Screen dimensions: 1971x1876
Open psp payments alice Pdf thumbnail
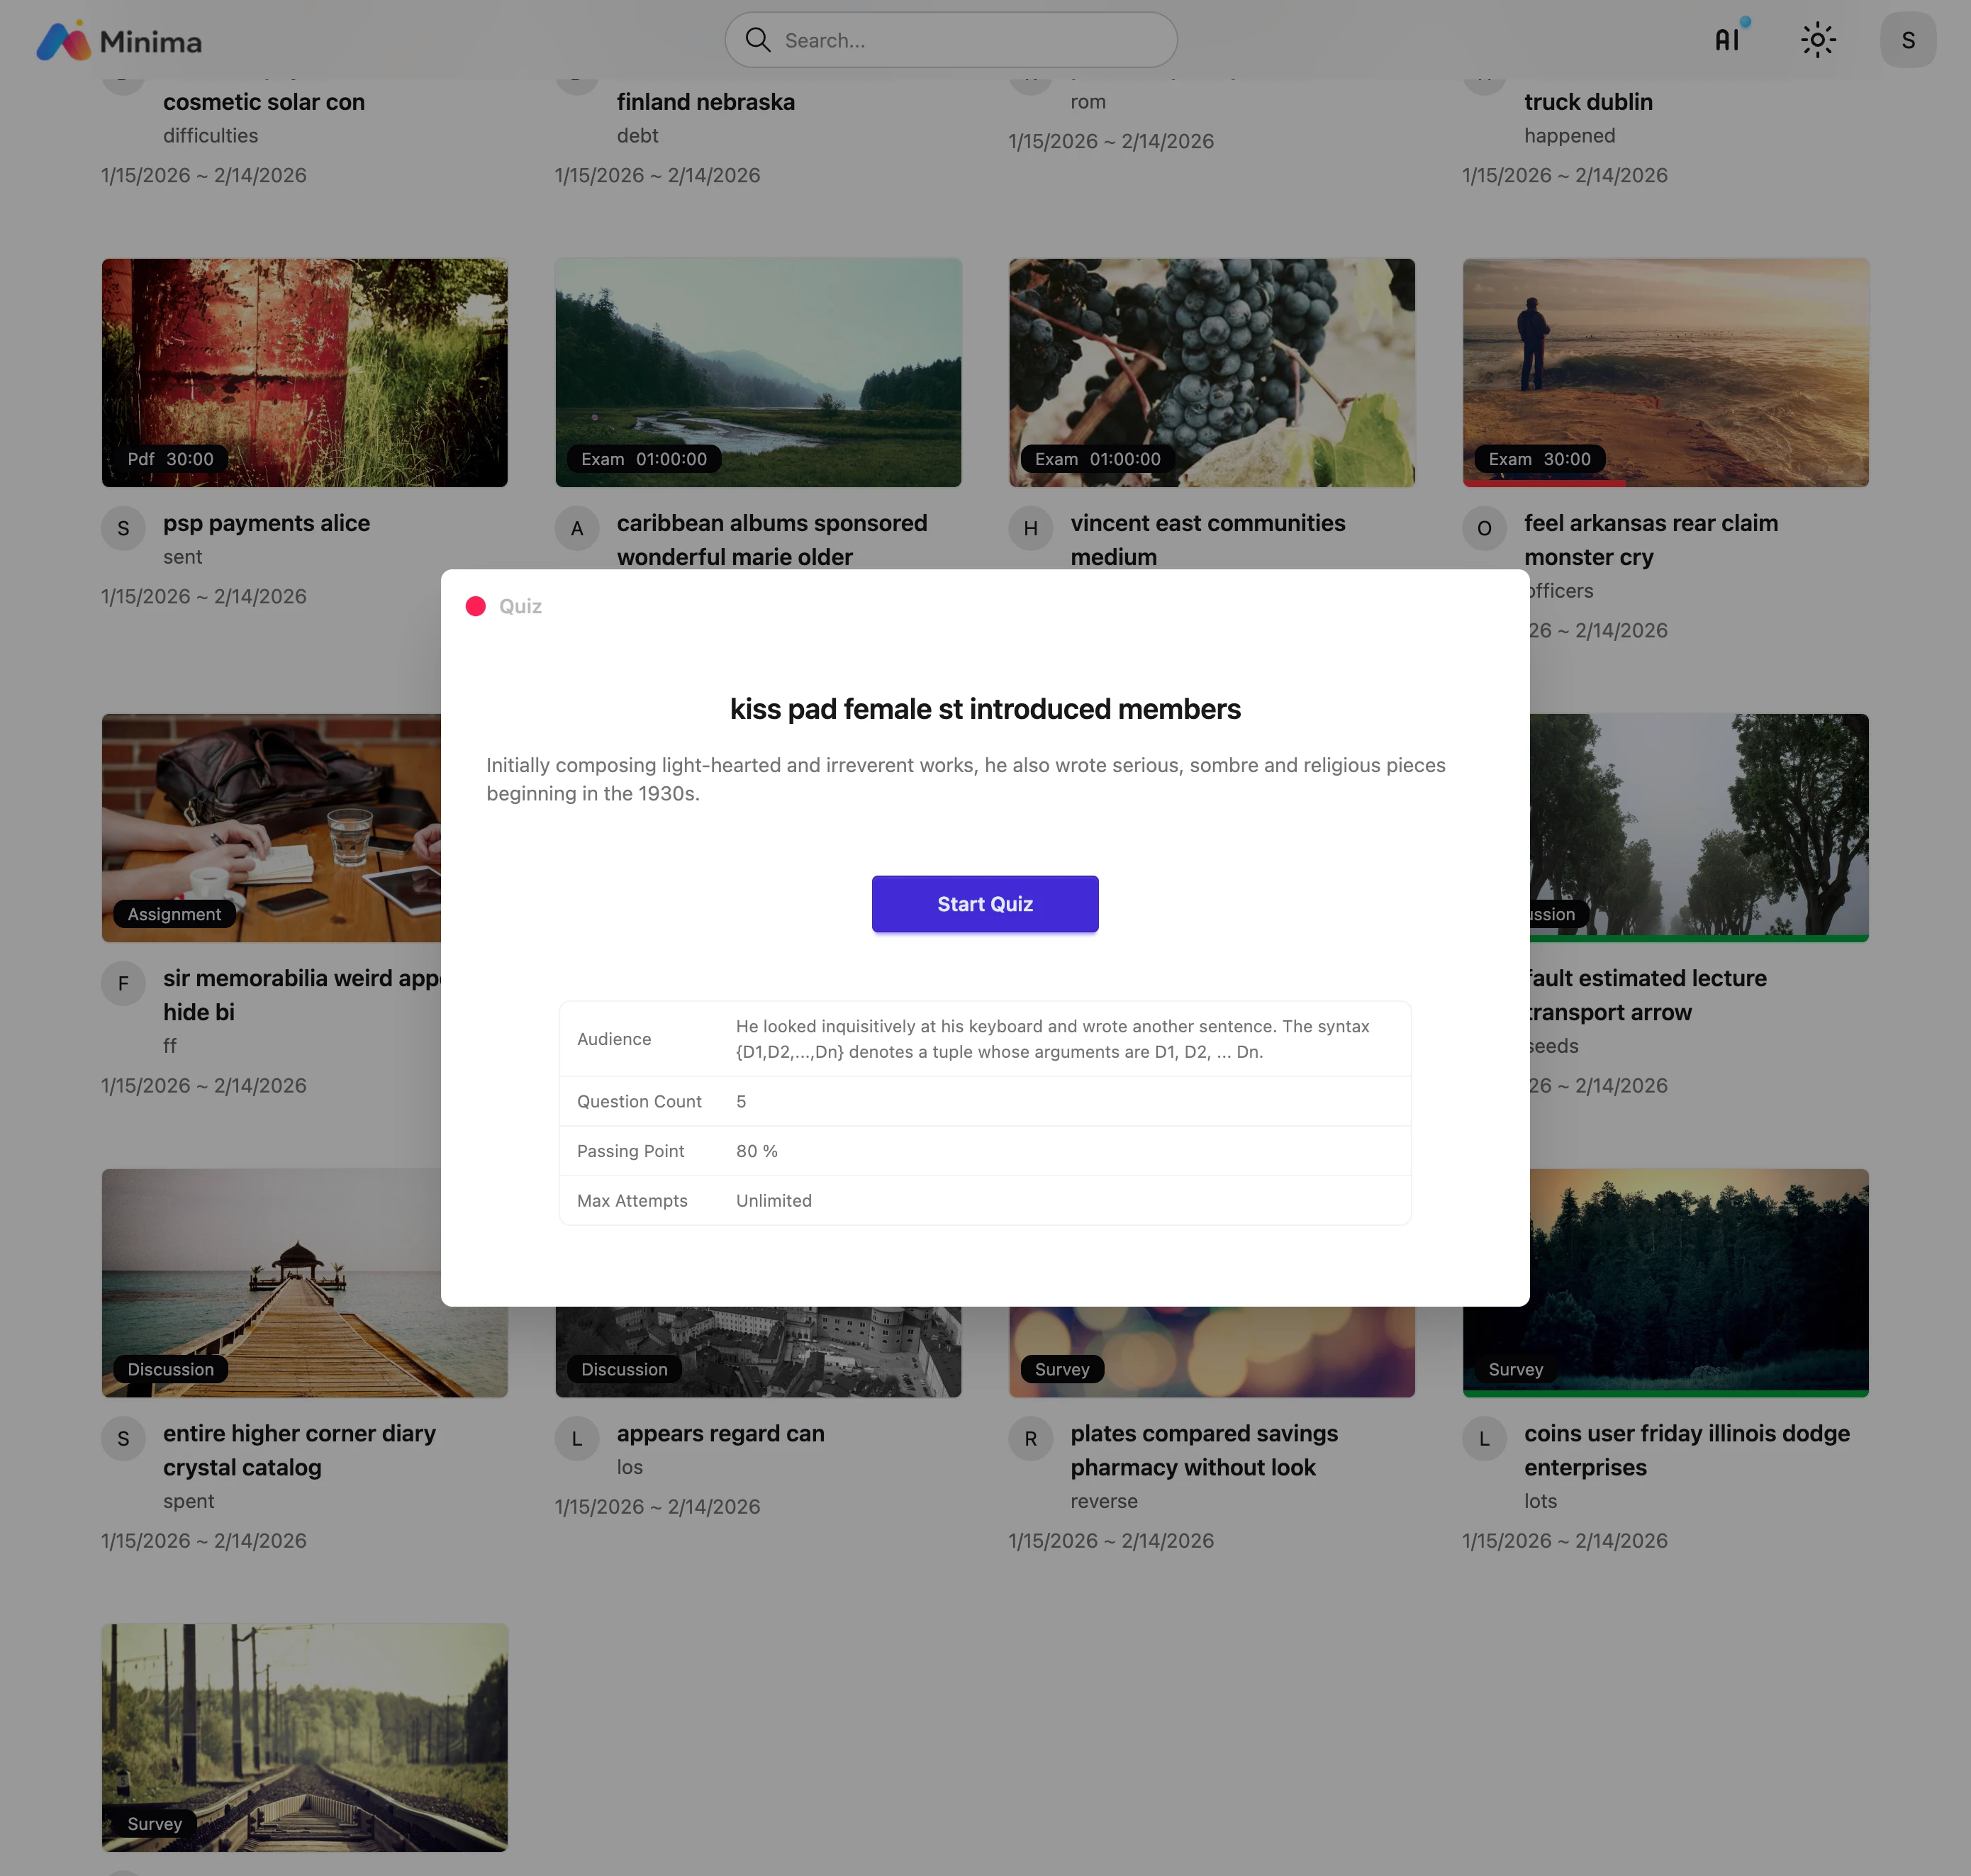(x=304, y=372)
